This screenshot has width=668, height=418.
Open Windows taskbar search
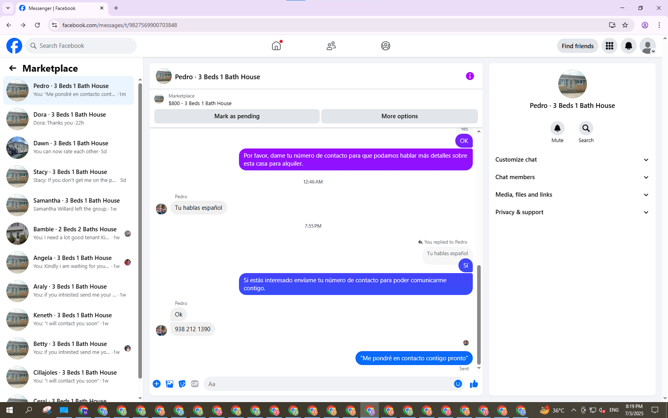coord(29,410)
